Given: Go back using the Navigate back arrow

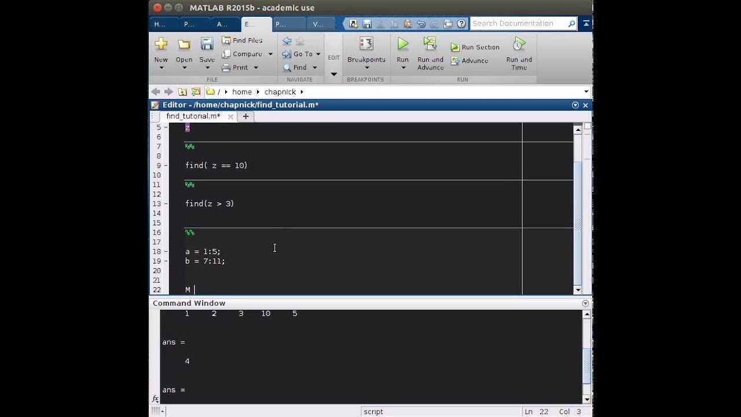Looking at the screenshot, I should pyautogui.click(x=287, y=41).
